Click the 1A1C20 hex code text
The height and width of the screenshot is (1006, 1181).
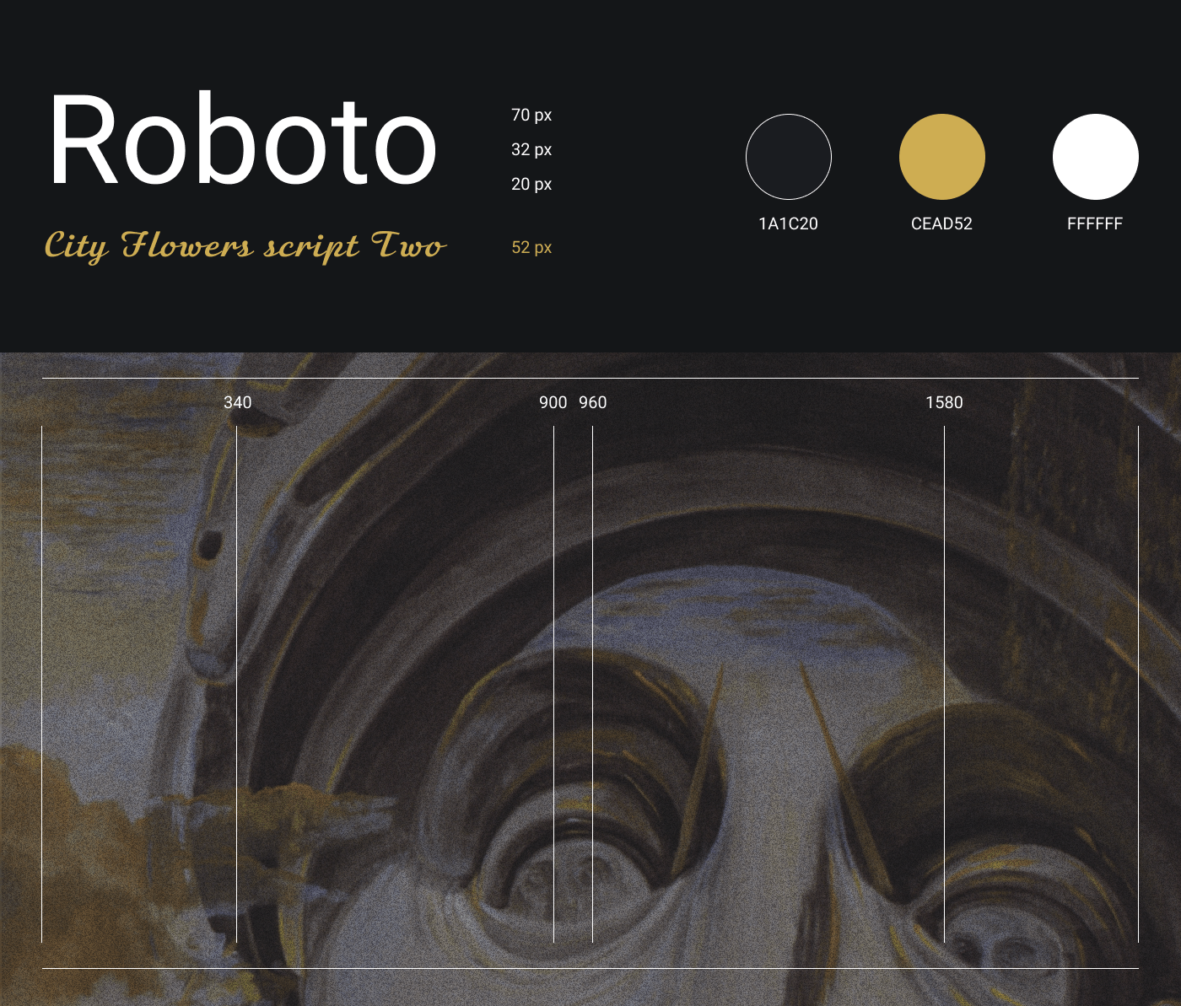click(x=788, y=223)
